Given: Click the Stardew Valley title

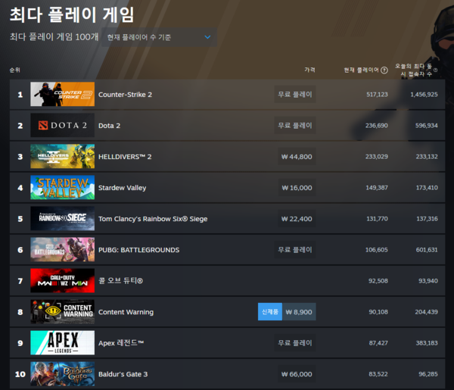Looking at the screenshot, I should click(x=122, y=188).
